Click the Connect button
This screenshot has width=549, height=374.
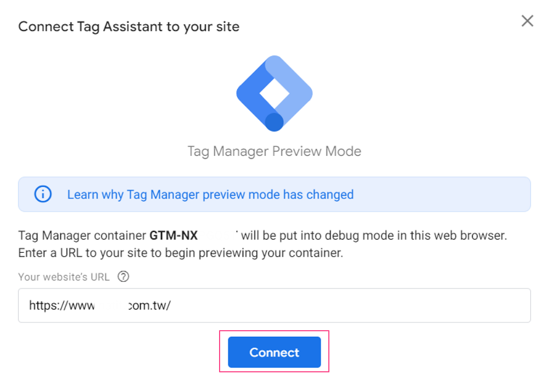click(x=274, y=352)
